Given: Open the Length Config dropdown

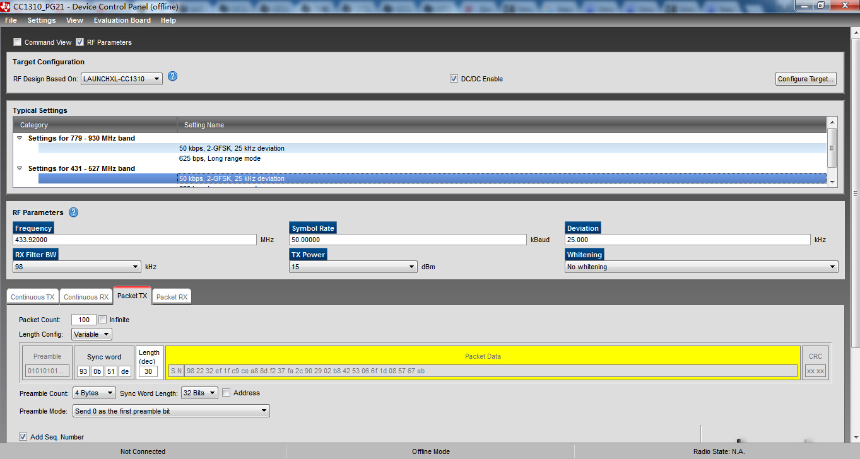Looking at the screenshot, I should [91, 334].
